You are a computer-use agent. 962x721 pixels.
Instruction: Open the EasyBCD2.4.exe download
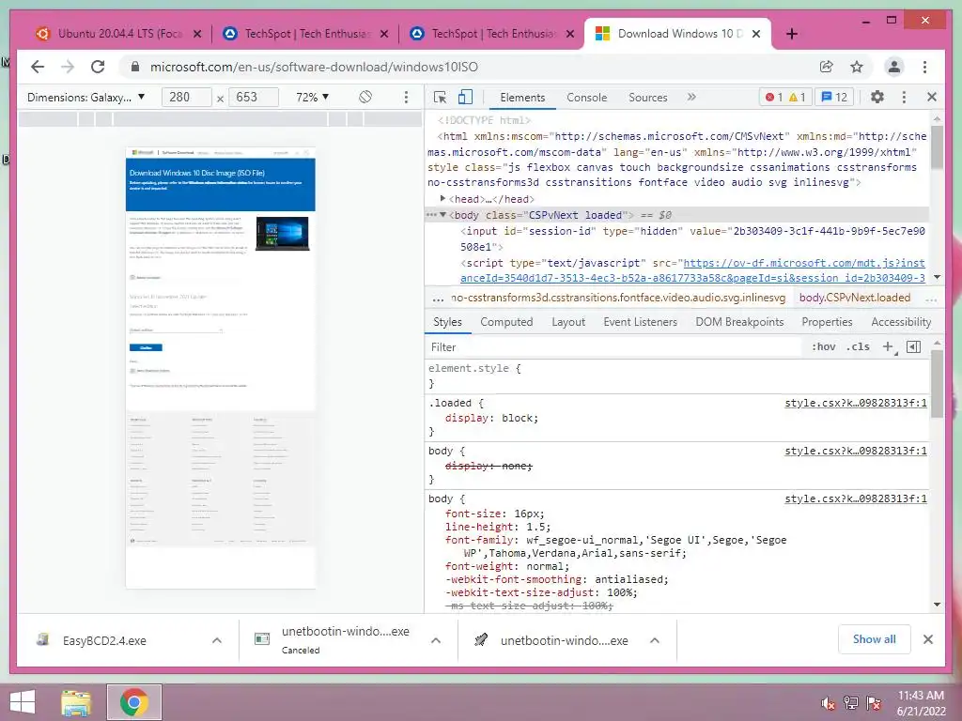point(104,640)
